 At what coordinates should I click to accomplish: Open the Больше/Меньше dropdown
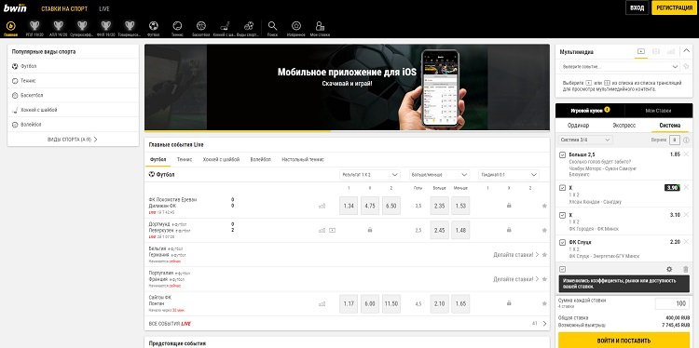(440, 175)
